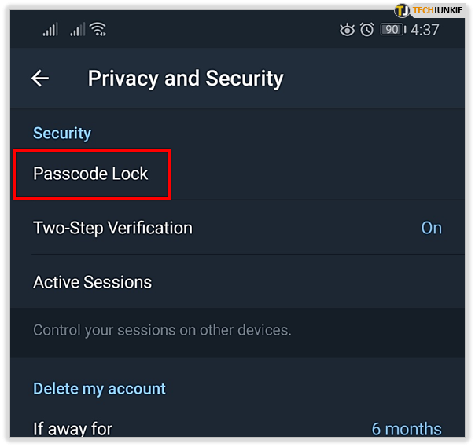Click the second cellular signal icon
This screenshot has width=475, height=447.
[x=76, y=30]
